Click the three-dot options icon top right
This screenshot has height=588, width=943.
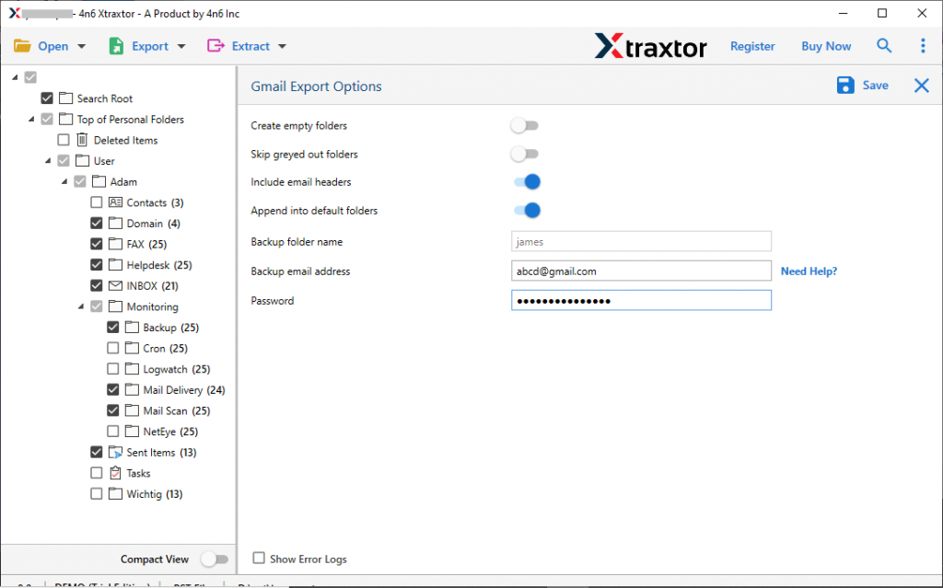coord(923,45)
